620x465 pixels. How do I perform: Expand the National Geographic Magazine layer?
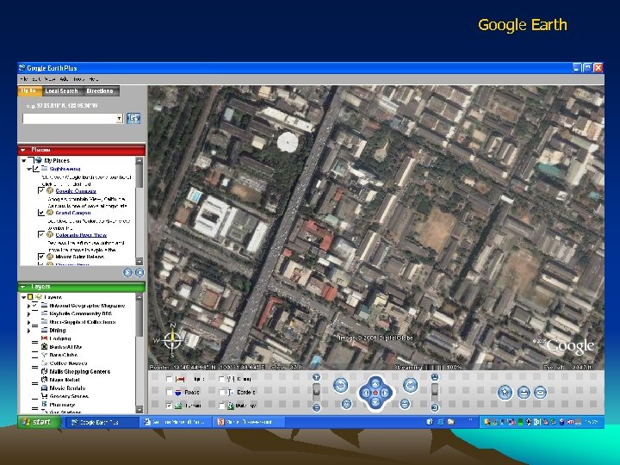click(28, 306)
